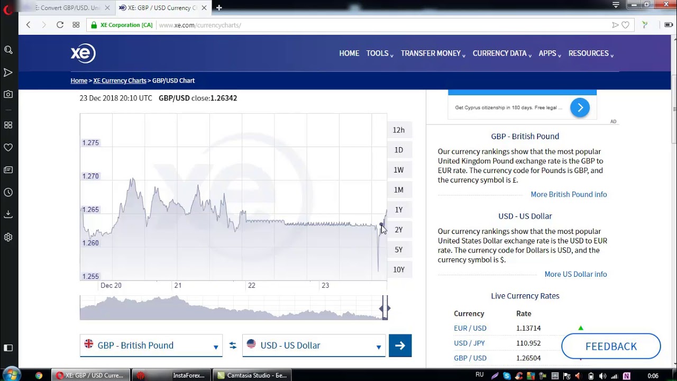
Task: Open EUR / USD live rate link
Action: click(x=470, y=328)
